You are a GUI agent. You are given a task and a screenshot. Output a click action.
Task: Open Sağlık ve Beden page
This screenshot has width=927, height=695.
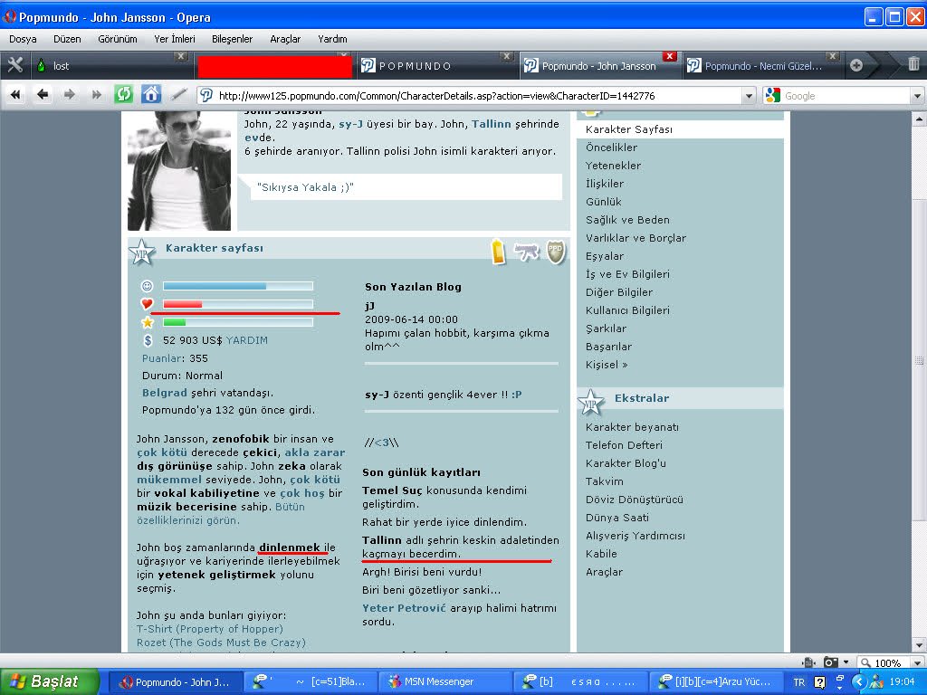[627, 220]
